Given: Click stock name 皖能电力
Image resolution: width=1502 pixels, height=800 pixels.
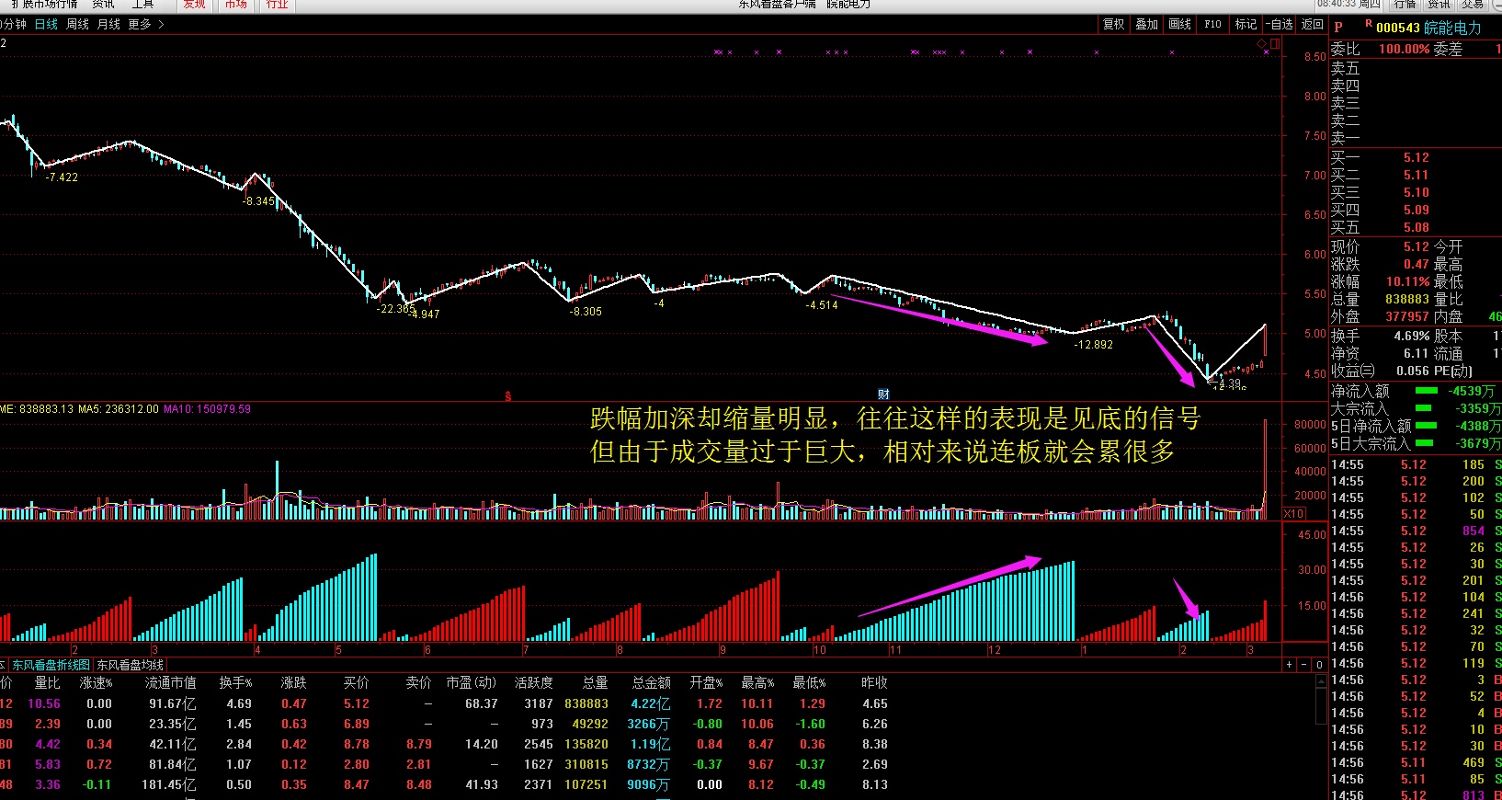Looking at the screenshot, I should [x=1453, y=29].
